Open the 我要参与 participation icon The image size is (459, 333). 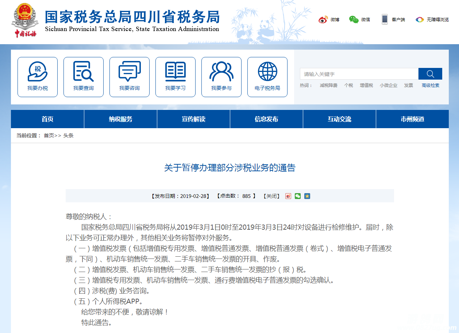(x=221, y=77)
